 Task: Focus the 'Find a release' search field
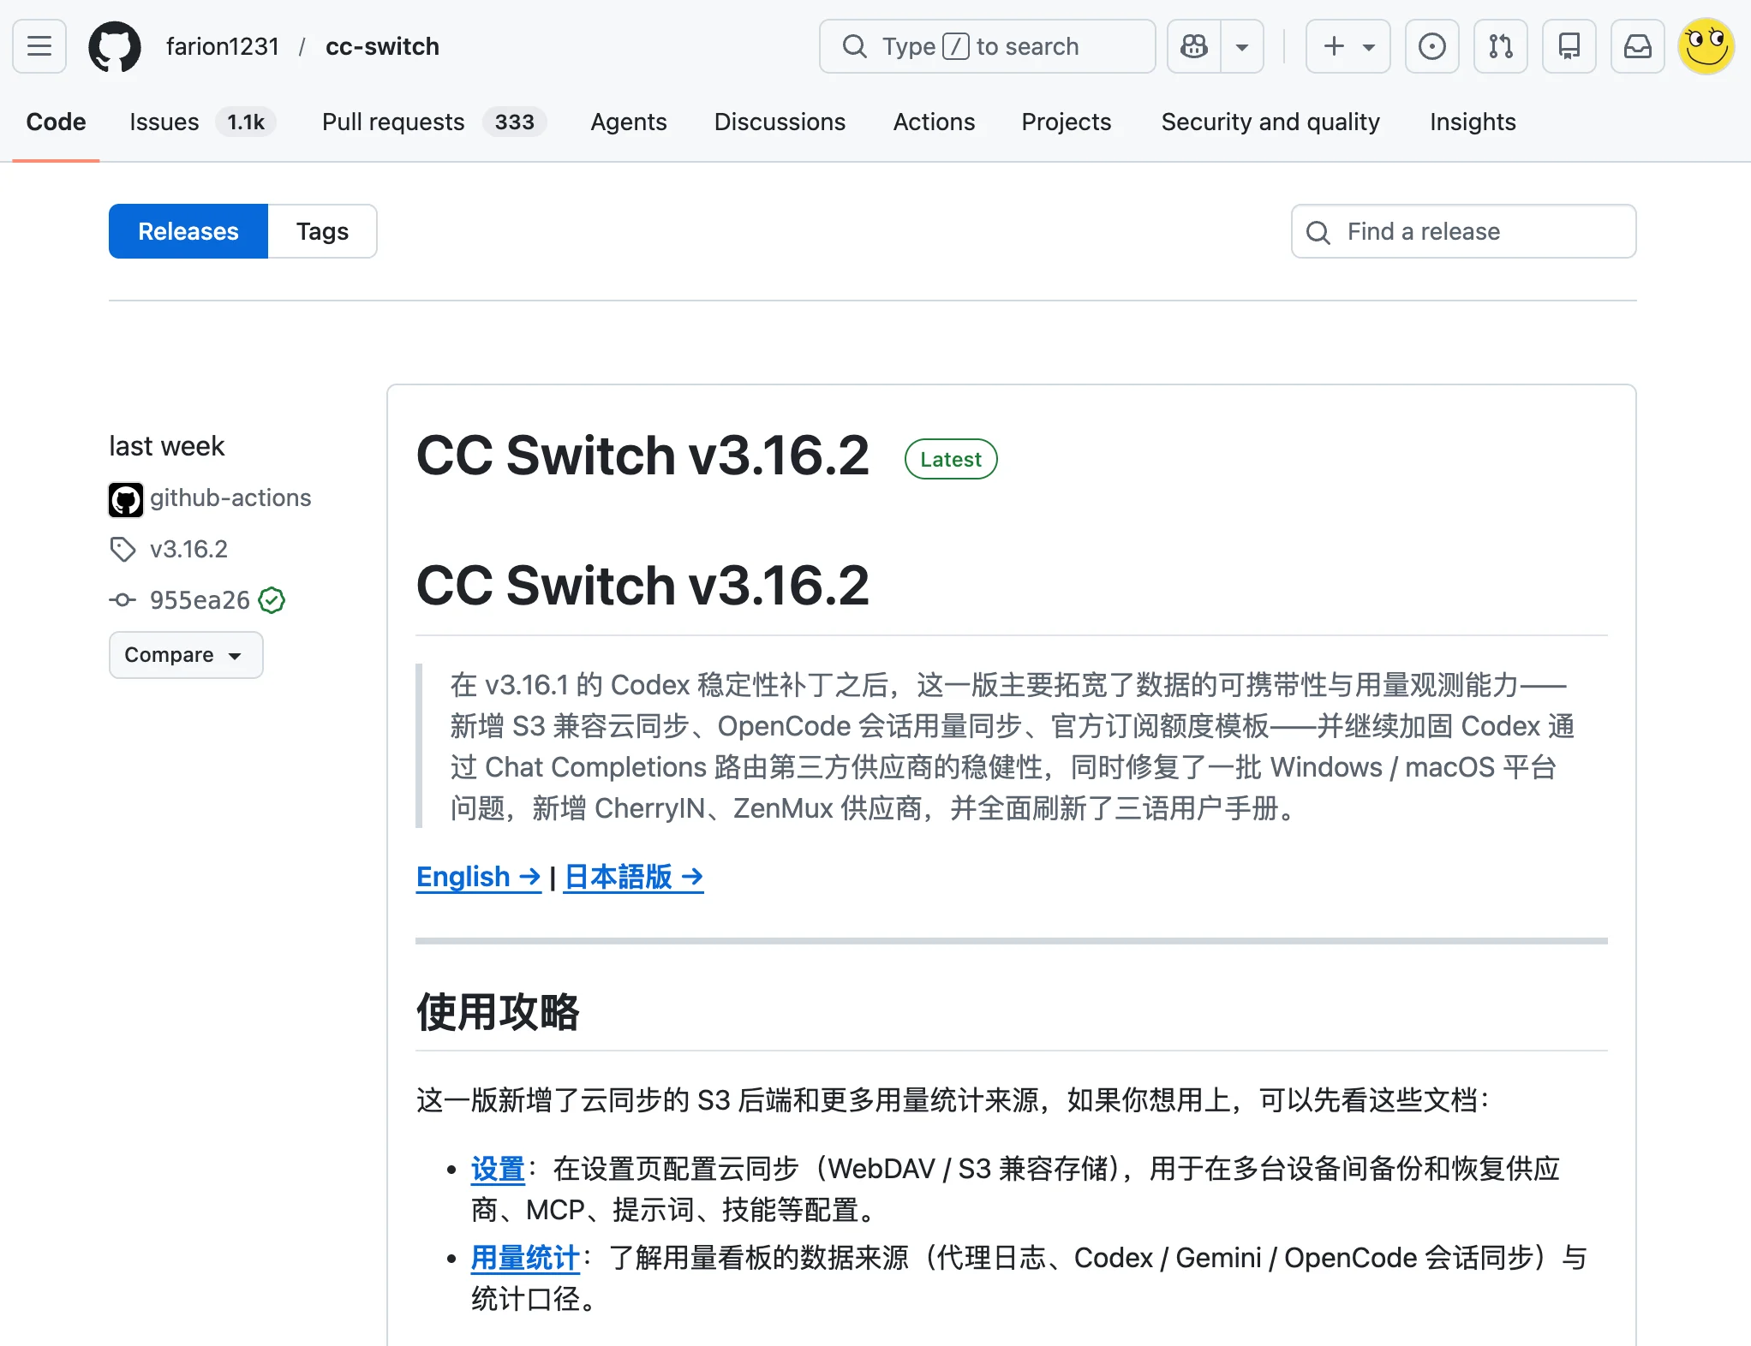pyautogui.click(x=1463, y=231)
